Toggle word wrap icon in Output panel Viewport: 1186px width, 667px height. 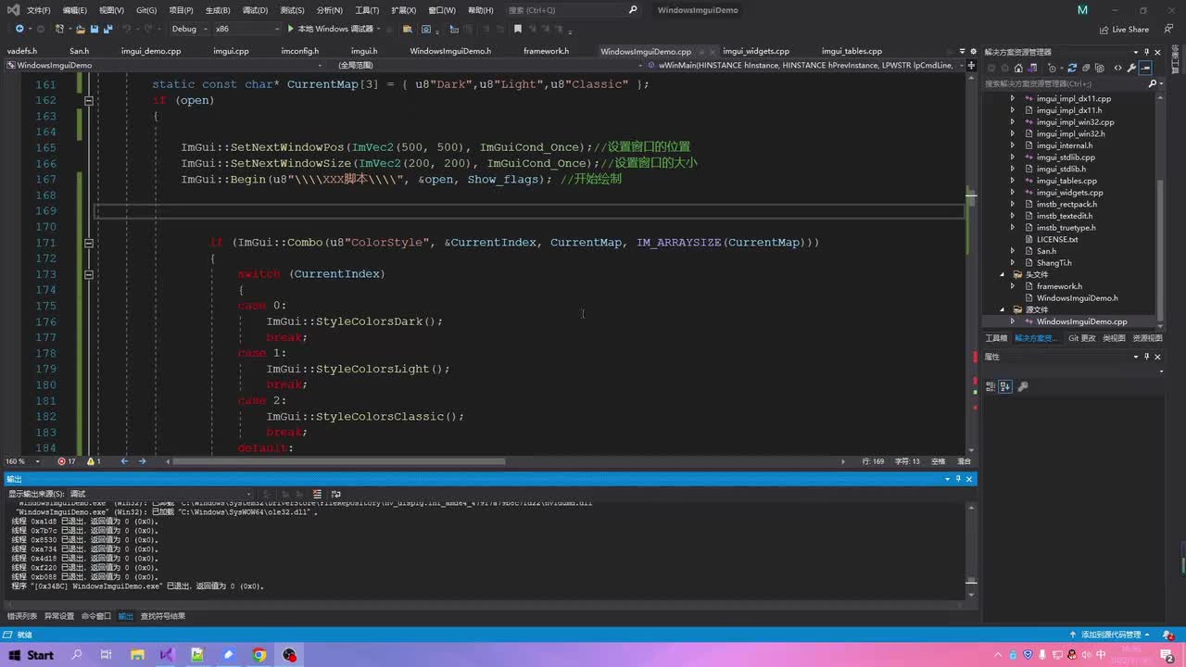tap(335, 494)
